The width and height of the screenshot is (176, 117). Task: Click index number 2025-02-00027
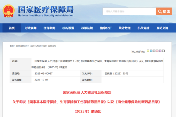(x=43, y=74)
